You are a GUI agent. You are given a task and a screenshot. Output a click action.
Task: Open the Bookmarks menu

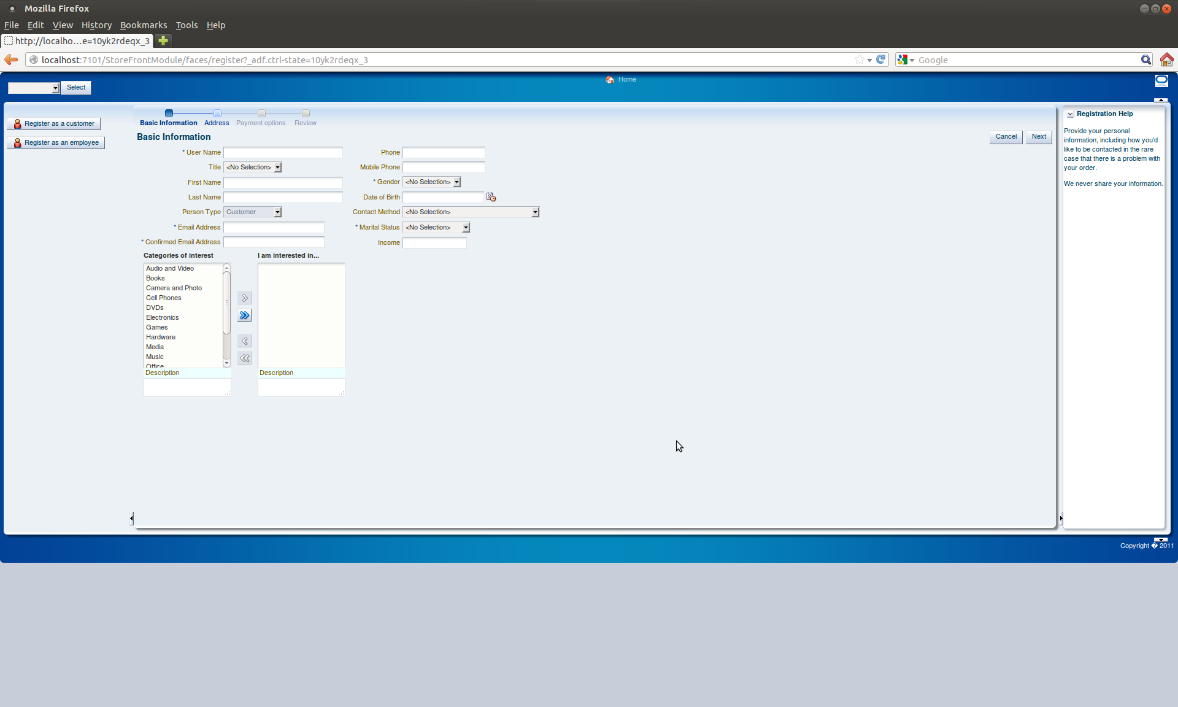[143, 25]
